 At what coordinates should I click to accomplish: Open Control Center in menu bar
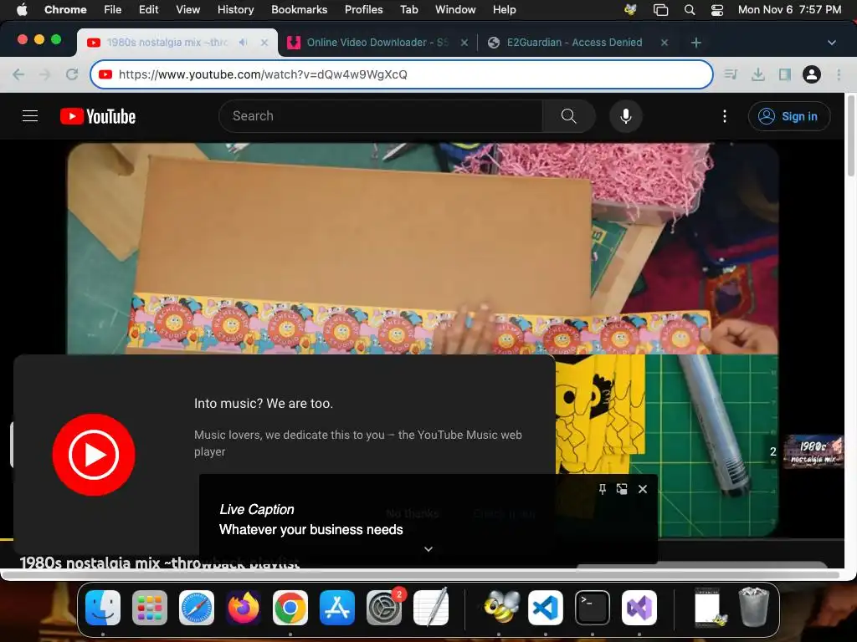click(x=717, y=9)
